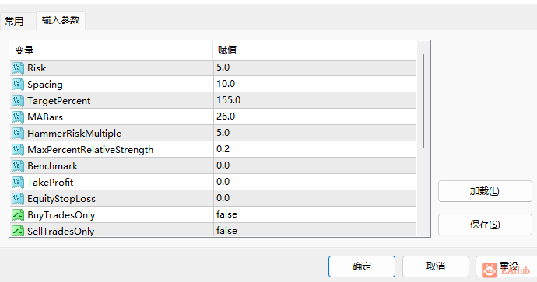Viewport: 537px width, 282px height.
Task: Edit the MaxPercentRelativeStrength value 0.2
Action: coord(314,149)
